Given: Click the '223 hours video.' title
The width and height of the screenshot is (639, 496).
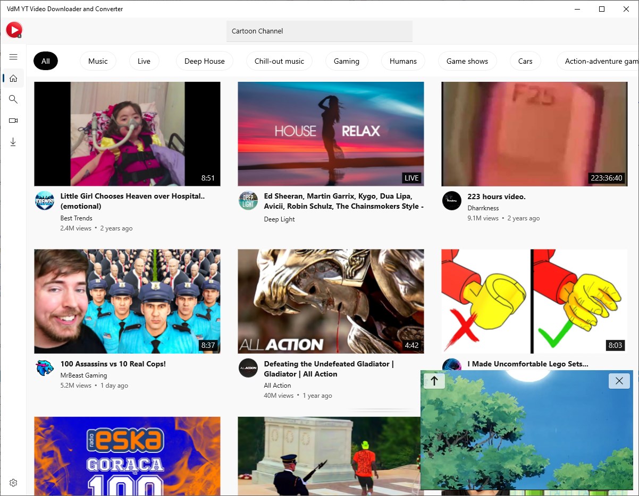Looking at the screenshot, I should pyautogui.click(x=497, y=196).
